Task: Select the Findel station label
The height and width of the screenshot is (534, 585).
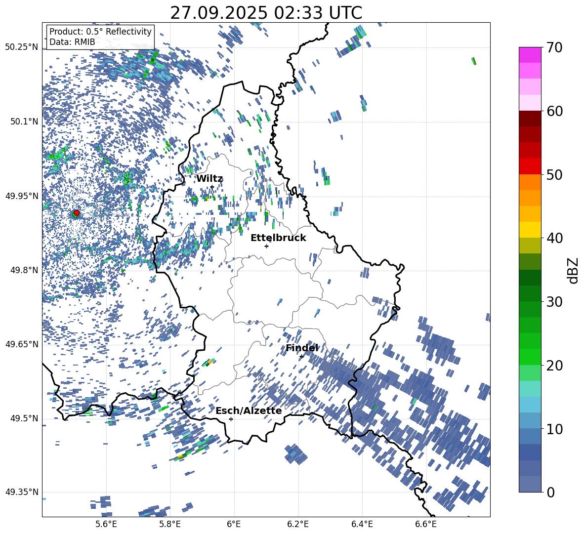Action: (x=302, y=348)
